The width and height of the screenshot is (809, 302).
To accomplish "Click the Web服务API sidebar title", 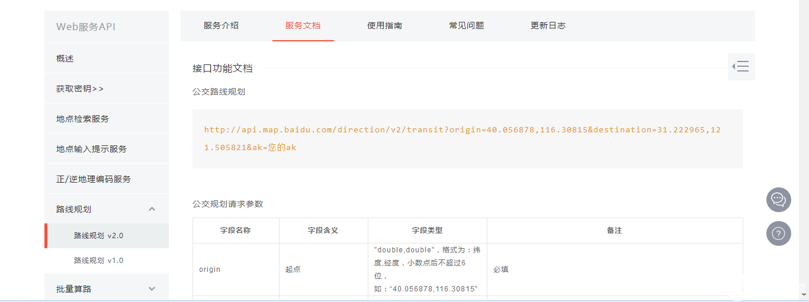I will [85, 27].
